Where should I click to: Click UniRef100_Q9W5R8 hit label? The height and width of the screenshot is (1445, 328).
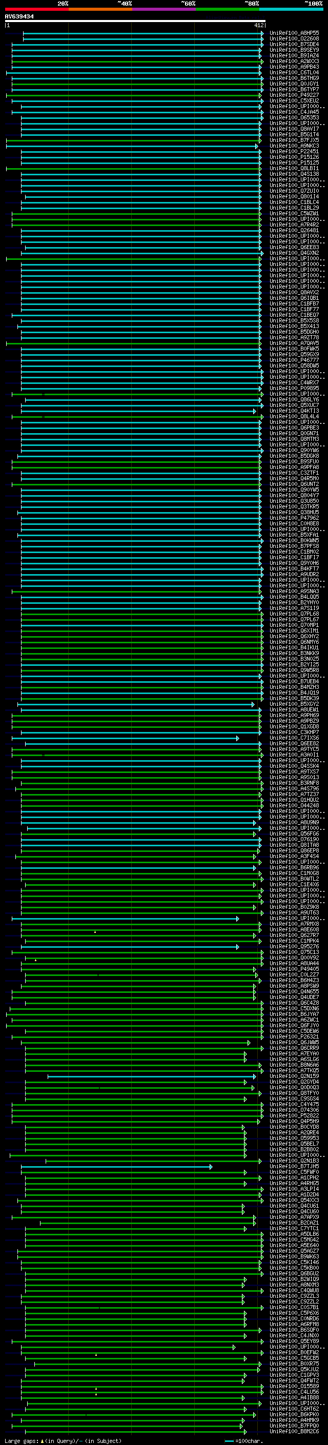click(294, 670)
